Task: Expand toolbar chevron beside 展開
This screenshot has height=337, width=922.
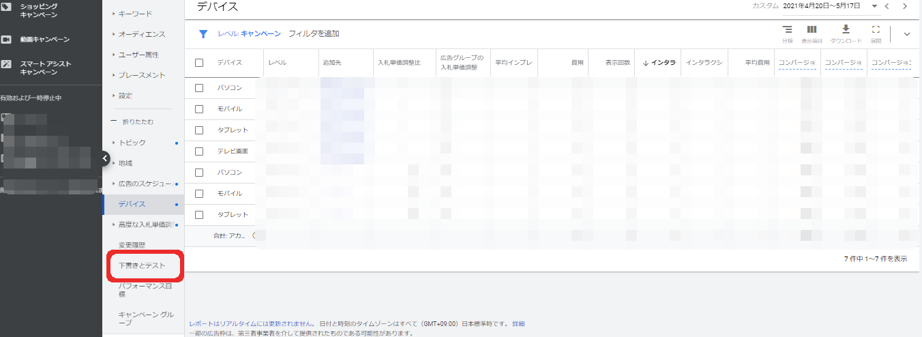Action: coord(906,33)
